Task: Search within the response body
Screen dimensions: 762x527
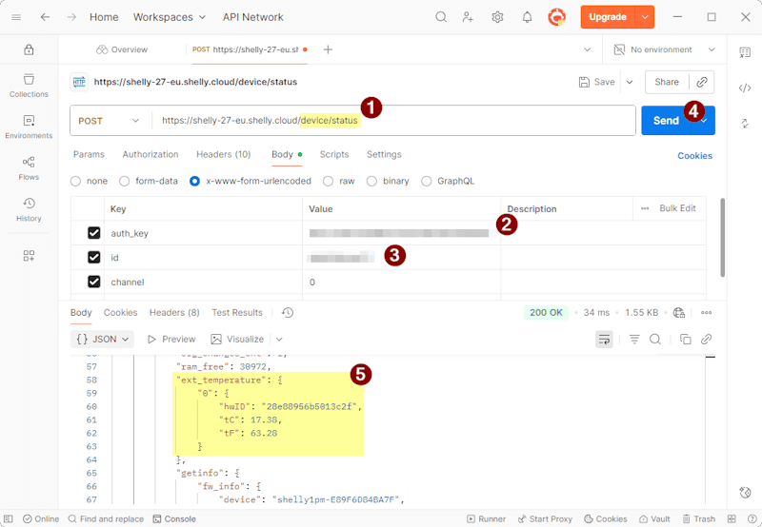Action: pyautogui.click(x=655, y=339)
